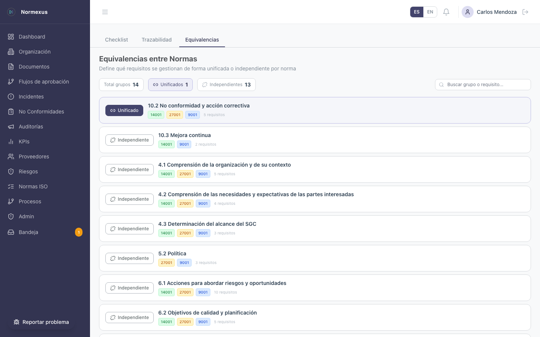This screenshot has width=540, height=337.
Task: Switch to the Checklist tab
Action: pos(116,40)
